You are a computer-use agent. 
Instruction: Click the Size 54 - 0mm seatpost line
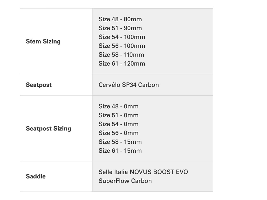click(118, 124)
